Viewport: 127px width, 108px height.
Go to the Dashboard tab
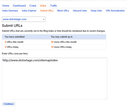pyautogui.click(x=19, y=6)
